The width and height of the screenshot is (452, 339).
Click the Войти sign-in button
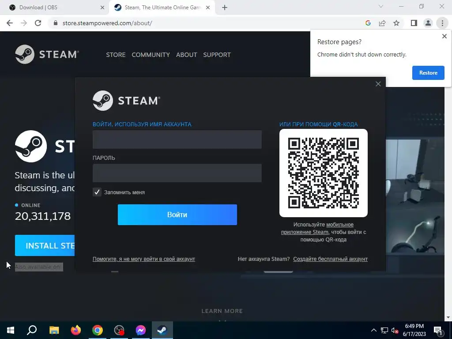pyautogui.click(x=177, y=215)
